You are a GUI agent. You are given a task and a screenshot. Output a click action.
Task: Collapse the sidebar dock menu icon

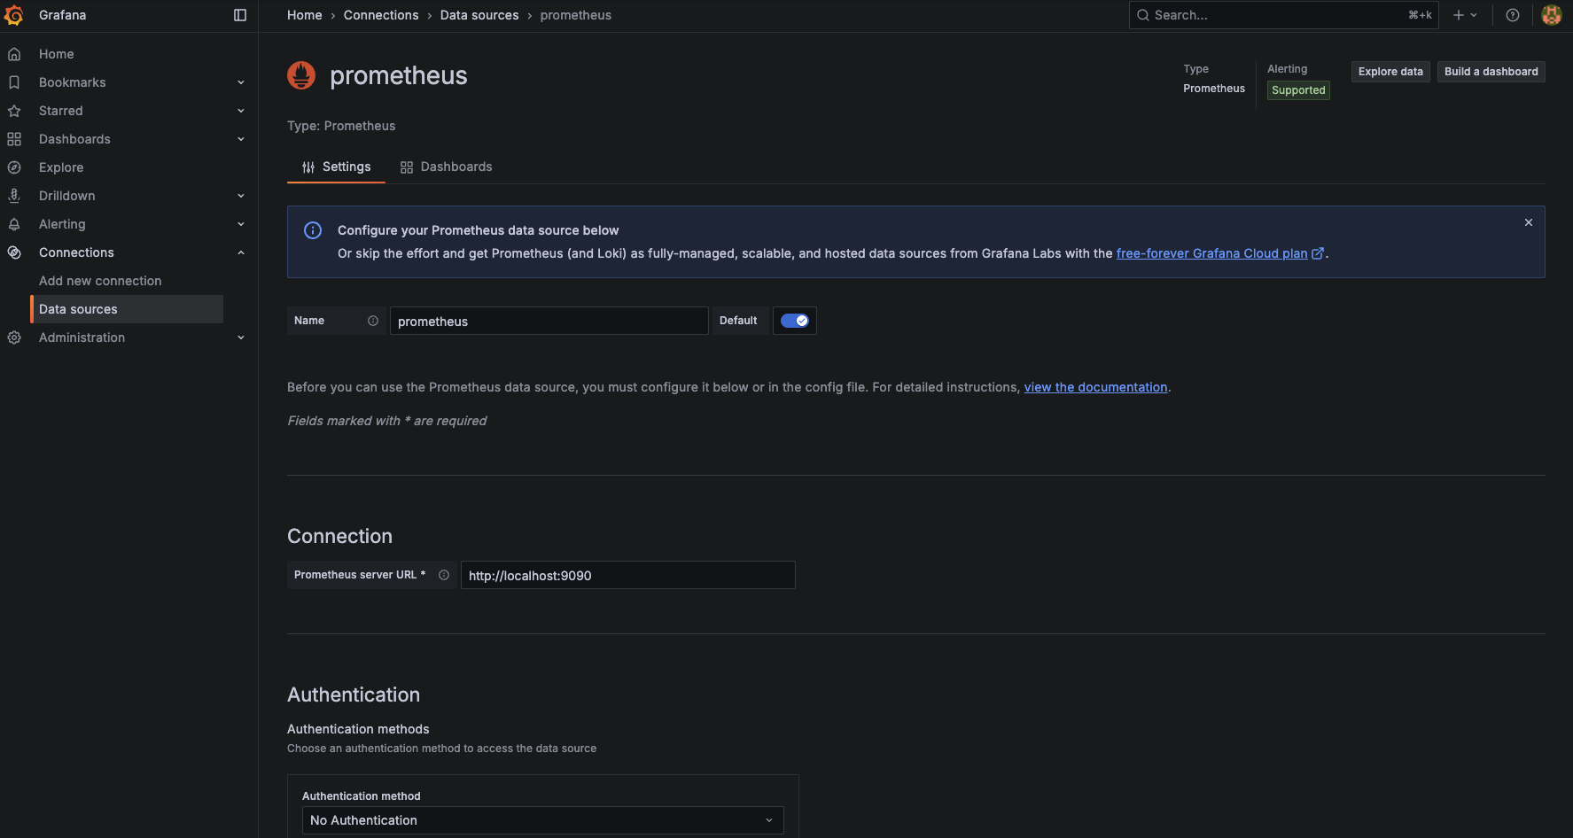[x=240, y=15]
